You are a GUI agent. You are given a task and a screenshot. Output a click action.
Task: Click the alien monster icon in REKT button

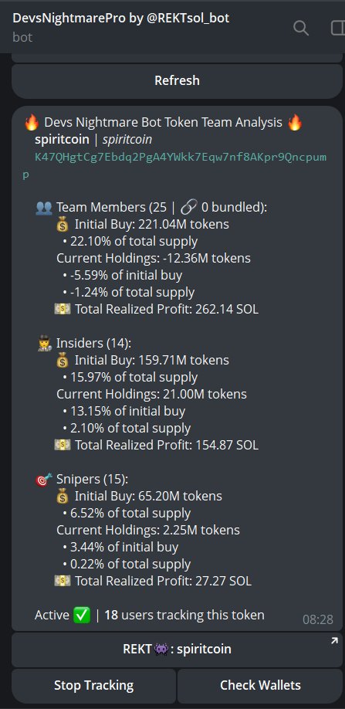(161, 650)
